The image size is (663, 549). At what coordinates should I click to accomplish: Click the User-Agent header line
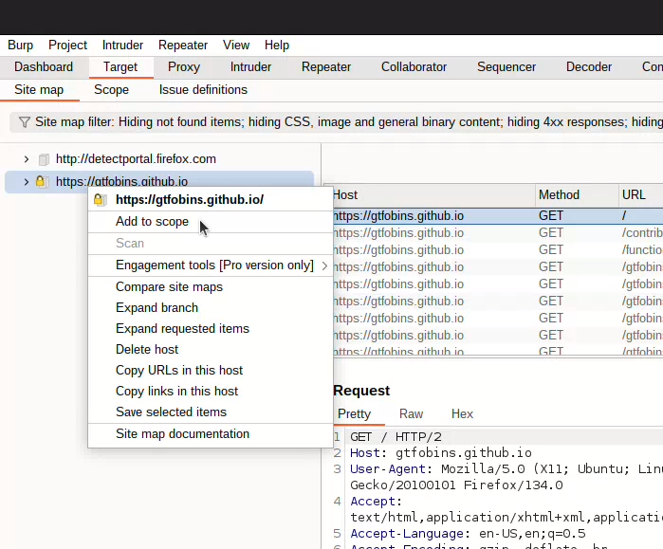point(506,469)
